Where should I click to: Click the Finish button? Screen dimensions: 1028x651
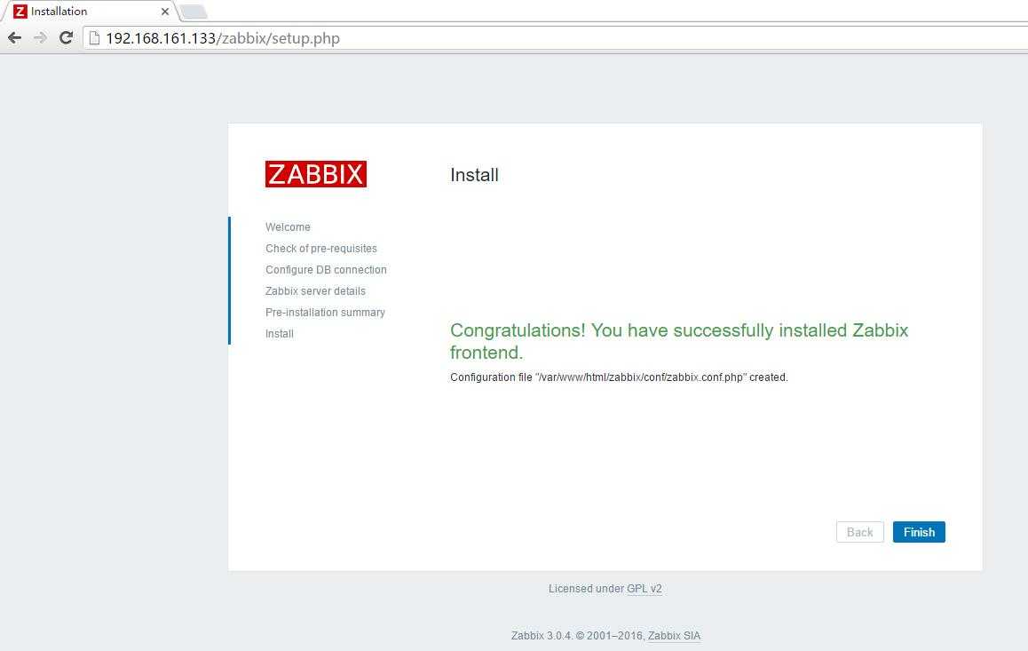(919, 532)
